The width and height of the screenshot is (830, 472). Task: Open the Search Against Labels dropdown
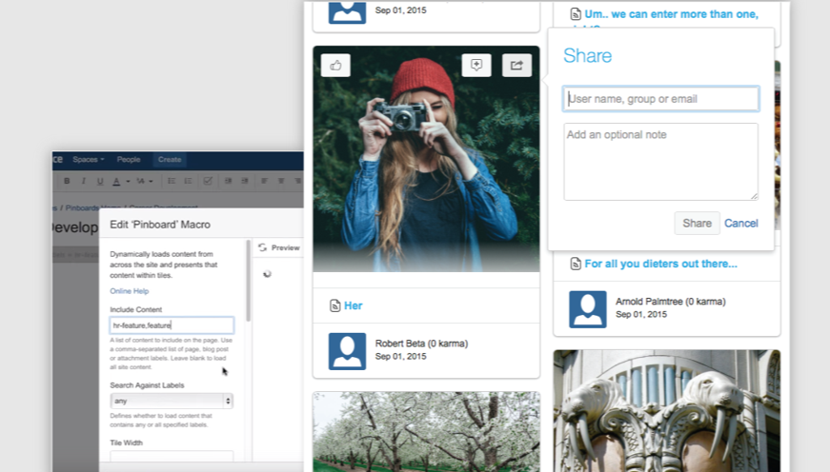[x=172, y=401]
